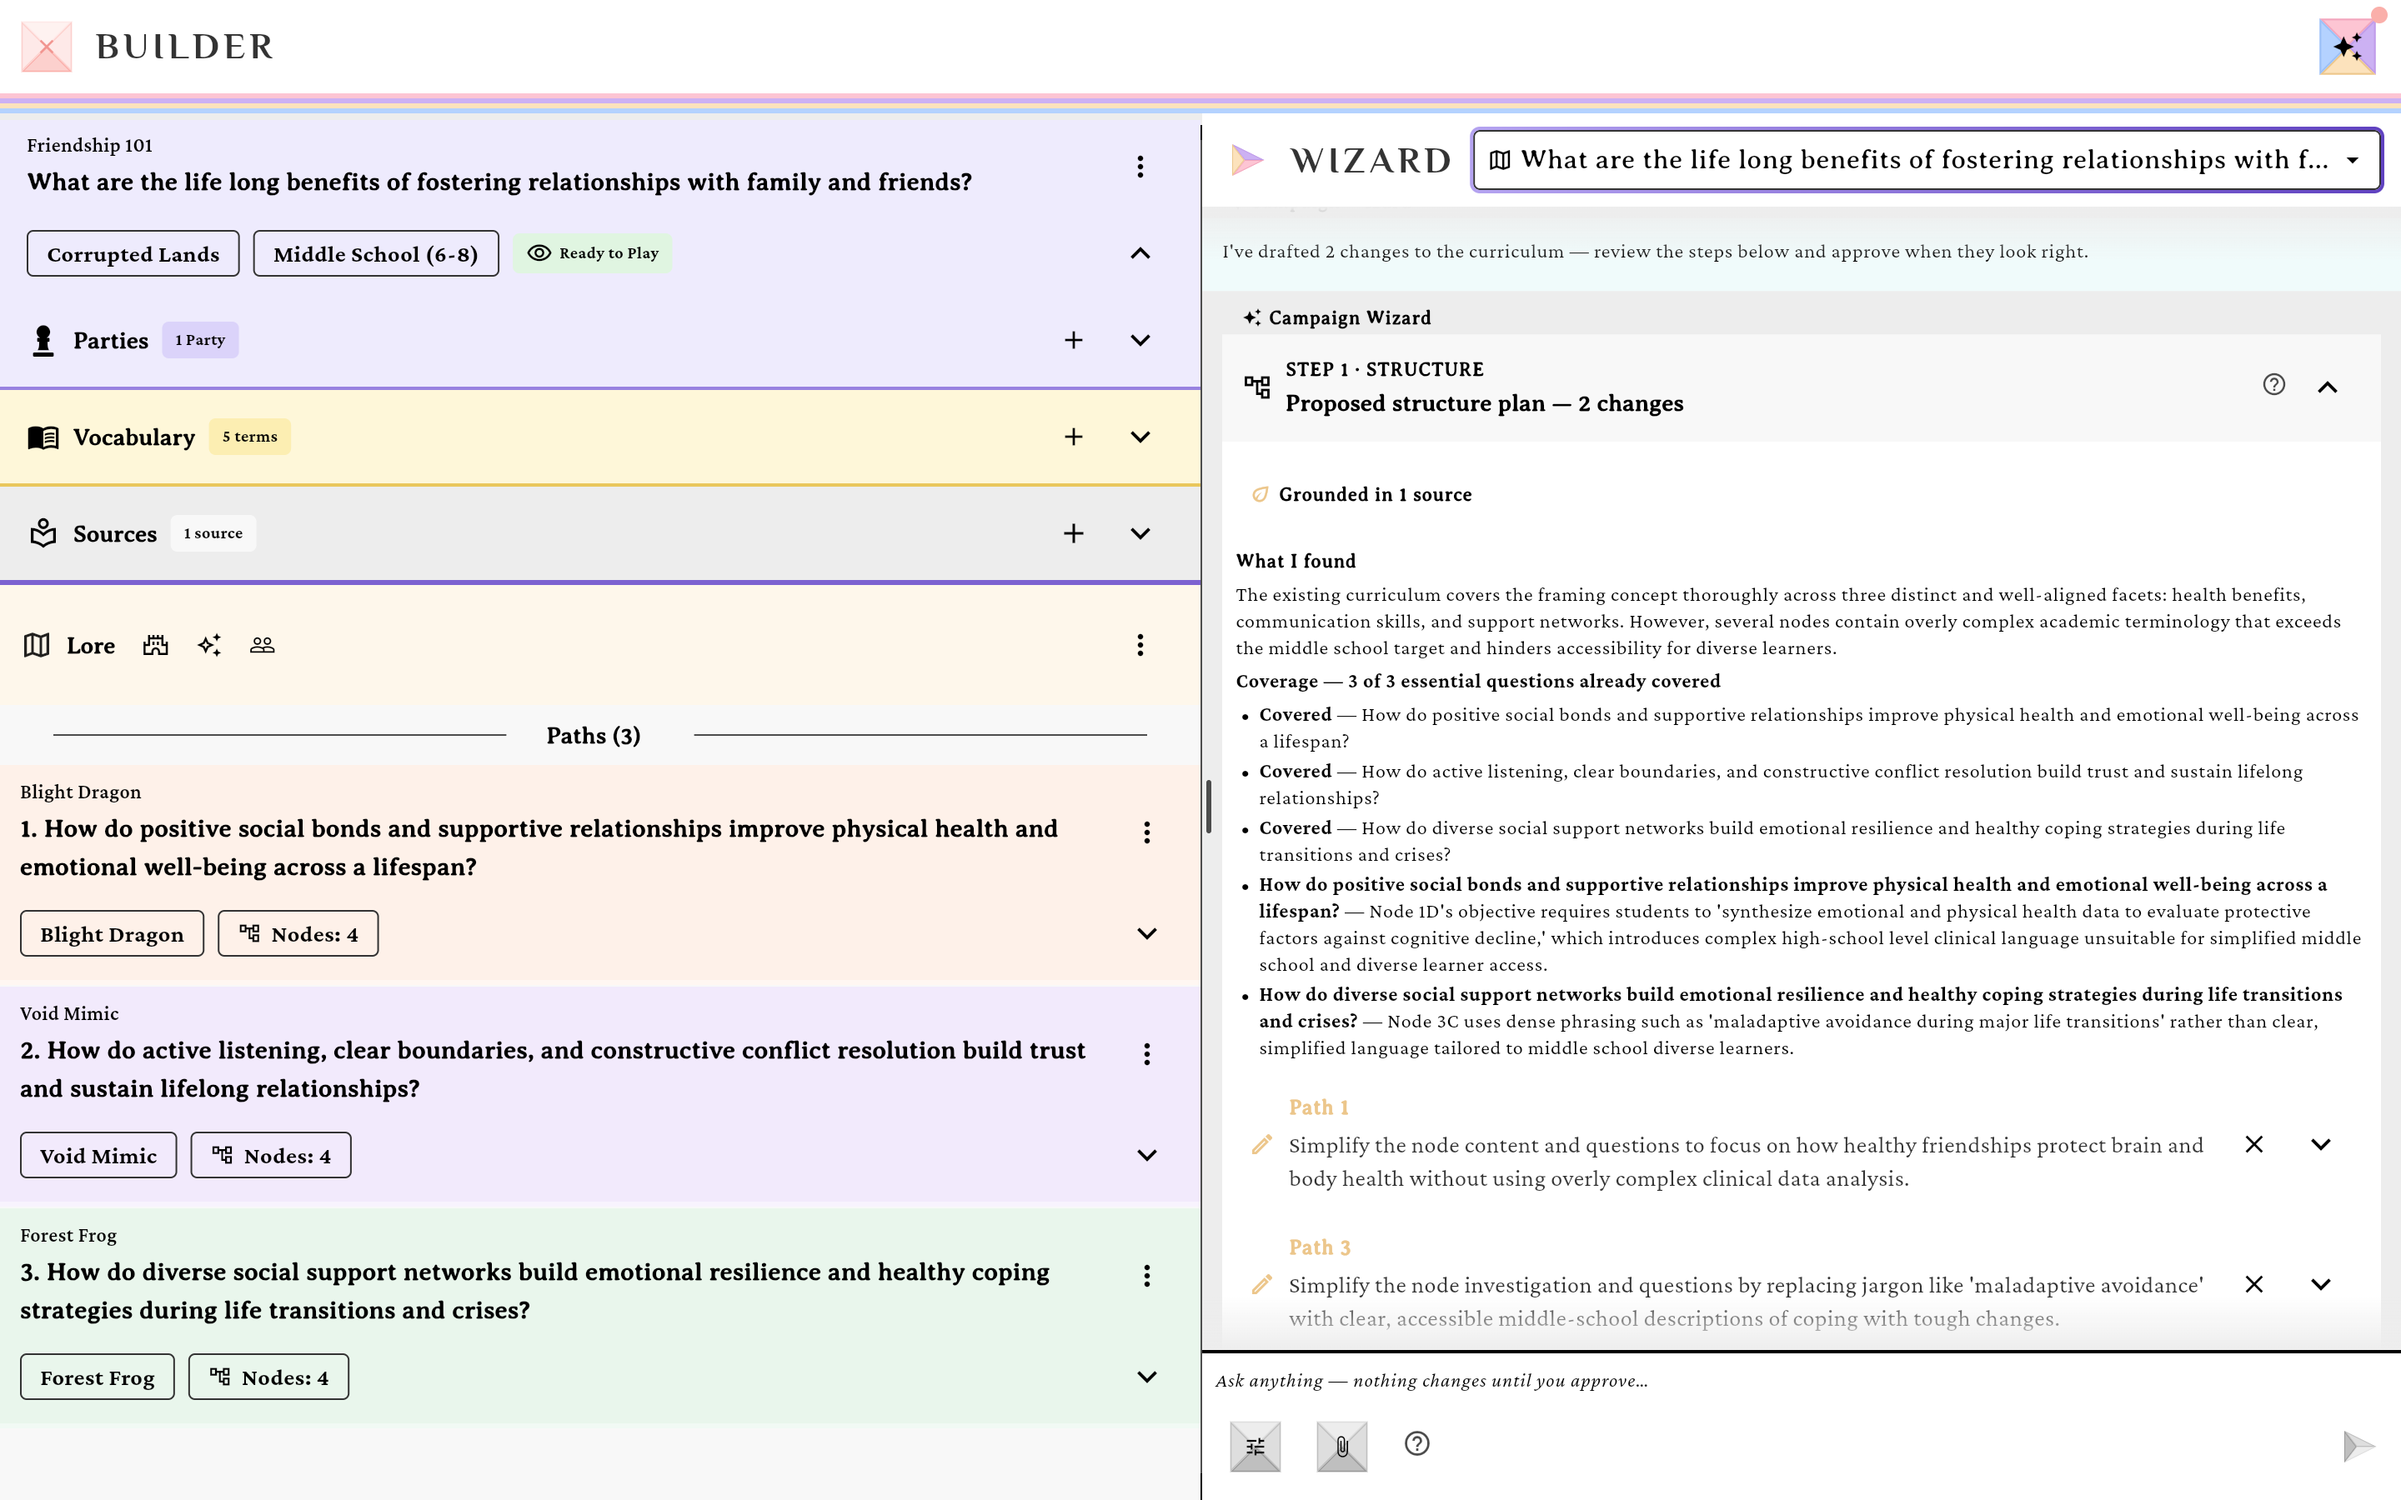The image size is (2401, 1500).
Task: Click the Paths (3) heading
Action: point(594,736)
